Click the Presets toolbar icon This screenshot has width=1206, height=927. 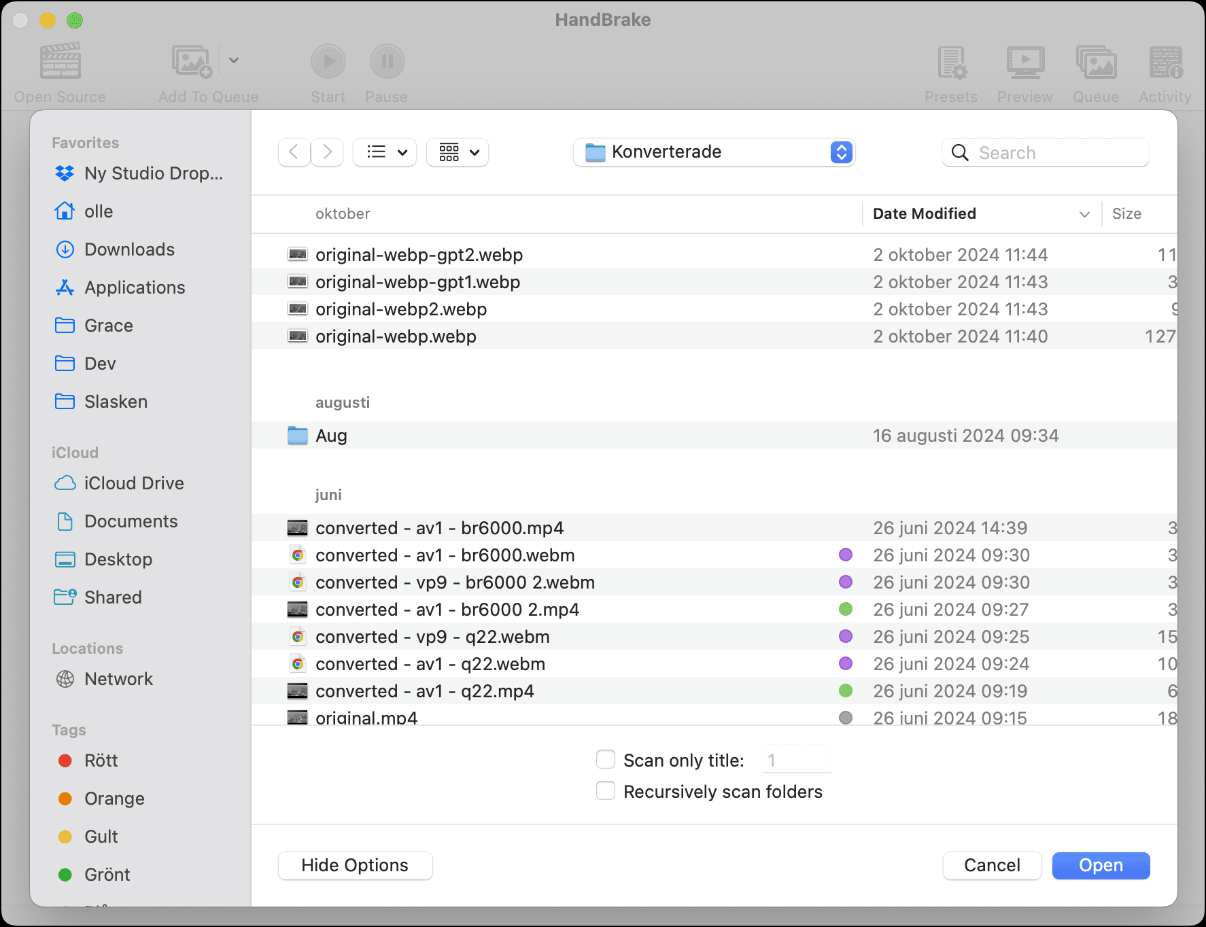click(950, 62)
